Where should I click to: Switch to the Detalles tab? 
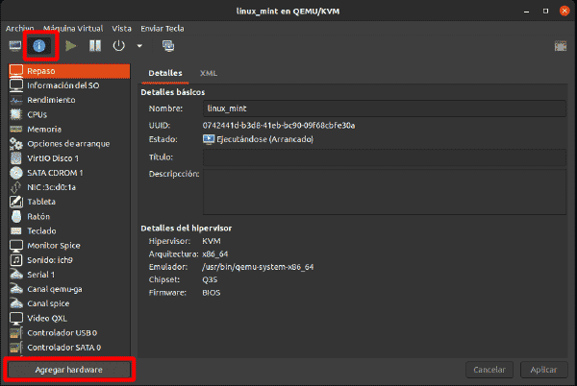click(x=165, y=73)
